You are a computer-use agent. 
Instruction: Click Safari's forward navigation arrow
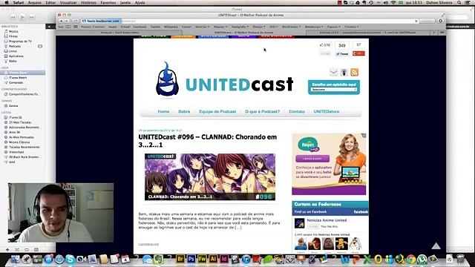67,21
